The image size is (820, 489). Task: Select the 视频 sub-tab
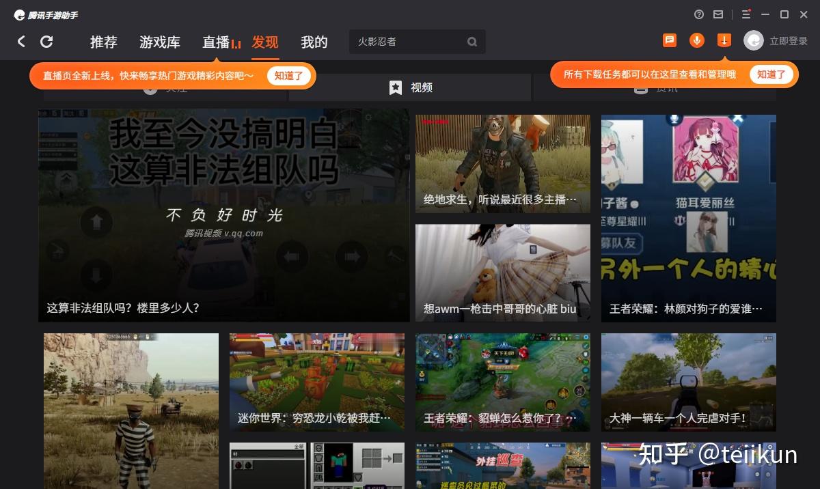point(410,87)
